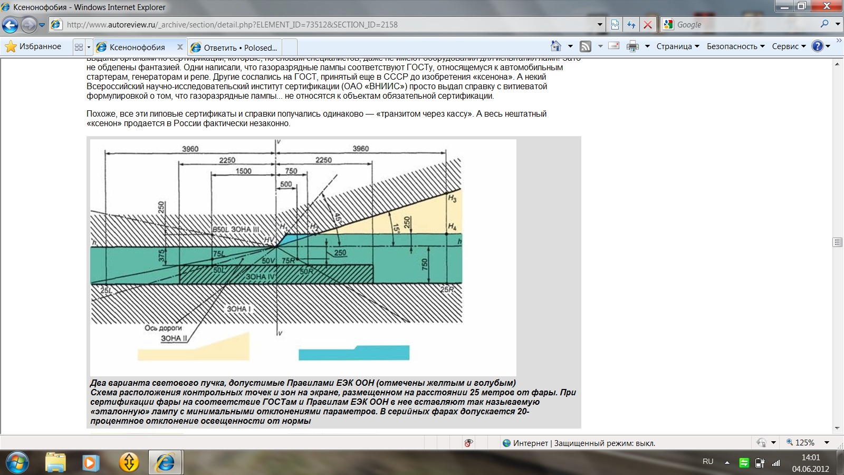Screen dimensions: 844x475
Task: Click the Print icon
Action: click(x=632, y=46)
